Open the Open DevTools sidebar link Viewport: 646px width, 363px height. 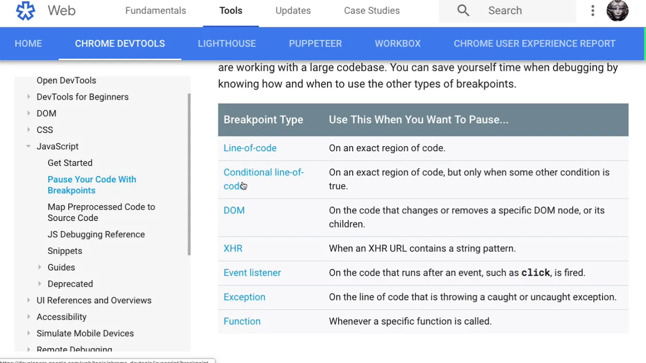pyautogui.click(x=66, y=81)
